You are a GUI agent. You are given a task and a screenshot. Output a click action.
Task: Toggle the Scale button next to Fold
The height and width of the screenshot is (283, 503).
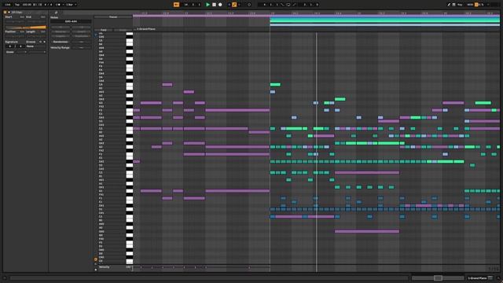point(123,30)
